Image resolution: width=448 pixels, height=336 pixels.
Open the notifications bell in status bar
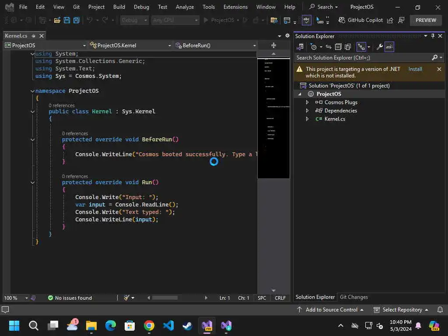440,310
